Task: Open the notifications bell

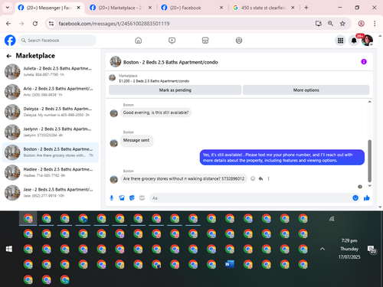Action: [354, 41]
